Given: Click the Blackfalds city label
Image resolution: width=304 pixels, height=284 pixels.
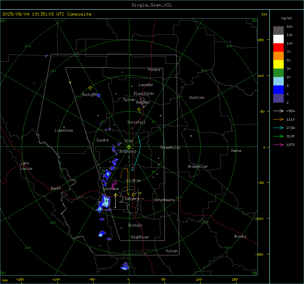Looking at the screenshot, I should pyautogui.click(x=144, y=94).
